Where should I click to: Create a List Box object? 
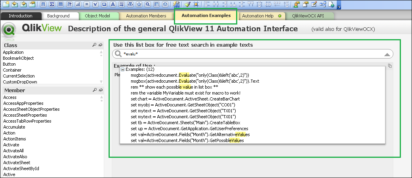(43, 4)
